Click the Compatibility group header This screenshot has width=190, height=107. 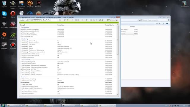tap(25, 27)
